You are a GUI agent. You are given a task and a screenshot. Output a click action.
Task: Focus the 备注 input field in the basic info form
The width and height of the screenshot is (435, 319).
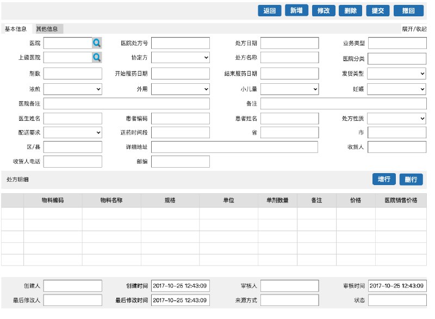[x=344, y=103]
